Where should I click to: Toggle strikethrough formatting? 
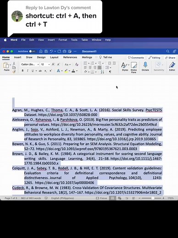(40, 70)
